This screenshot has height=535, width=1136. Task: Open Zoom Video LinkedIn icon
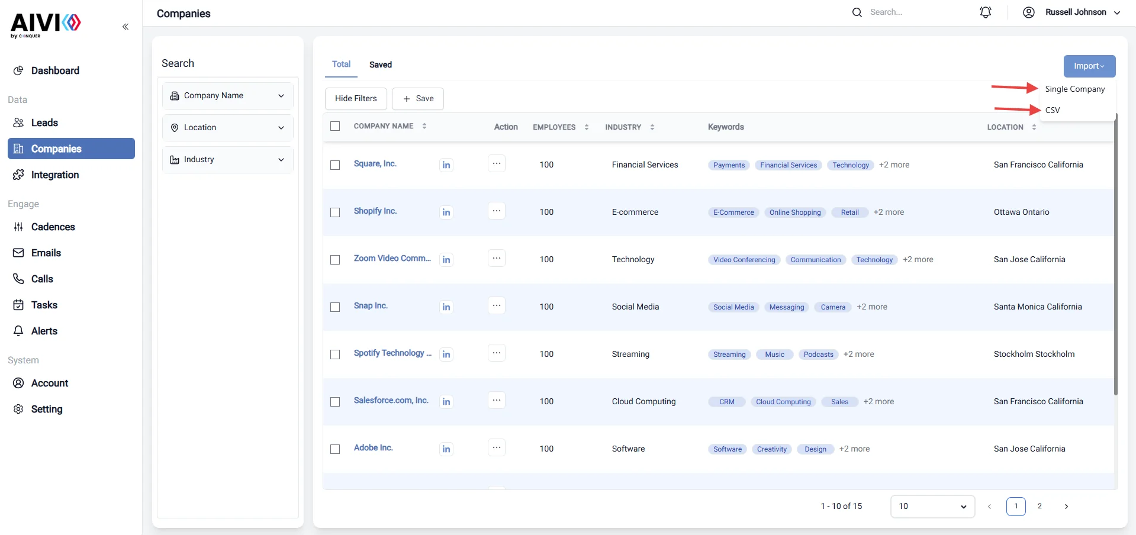[x=446, y=260]
